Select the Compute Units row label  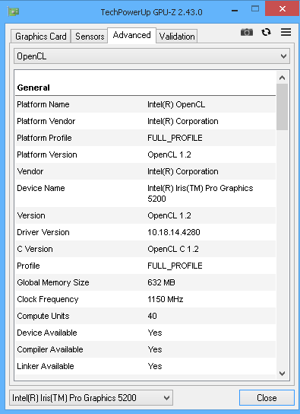[x=43, y=316]
